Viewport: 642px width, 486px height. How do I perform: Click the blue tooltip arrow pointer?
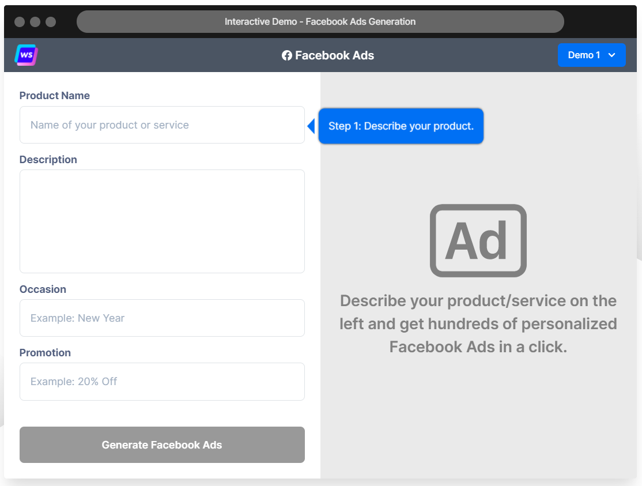(311, 126)
